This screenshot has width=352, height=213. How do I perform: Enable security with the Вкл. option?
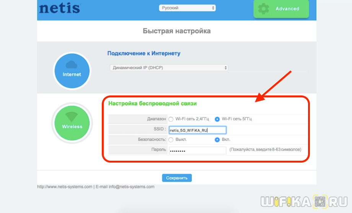tap(217, 140)
